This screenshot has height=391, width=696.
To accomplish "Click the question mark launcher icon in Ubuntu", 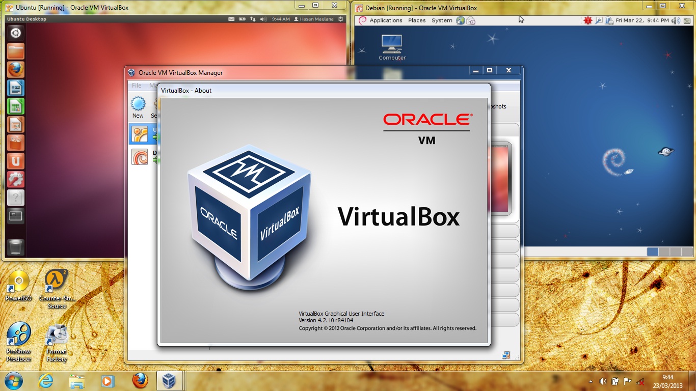I will pyautogui.click(x=16, y=198).
